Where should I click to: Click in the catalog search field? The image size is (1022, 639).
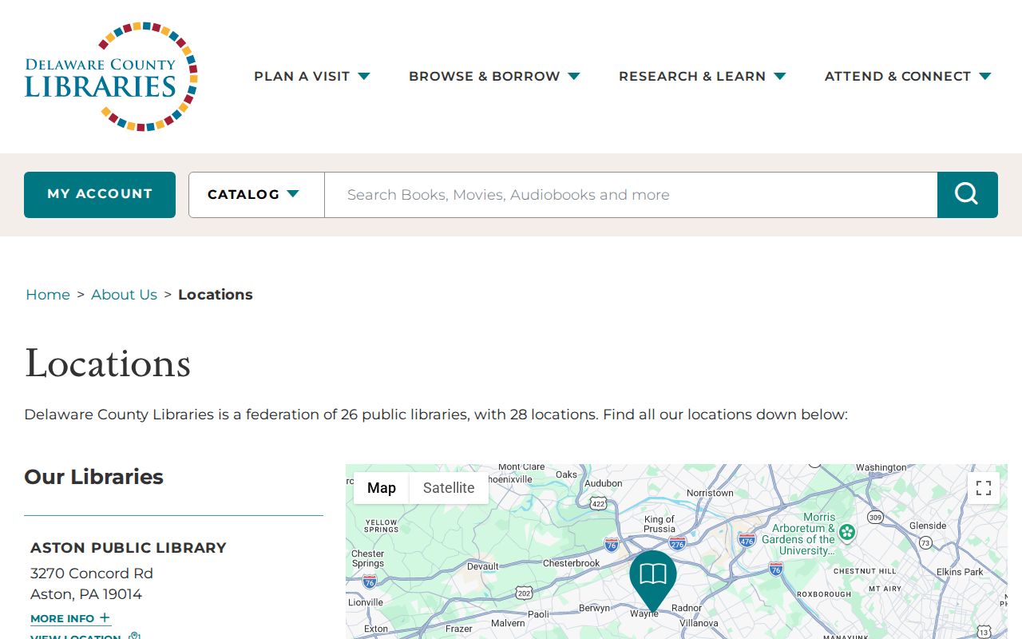tap(631, 195)
